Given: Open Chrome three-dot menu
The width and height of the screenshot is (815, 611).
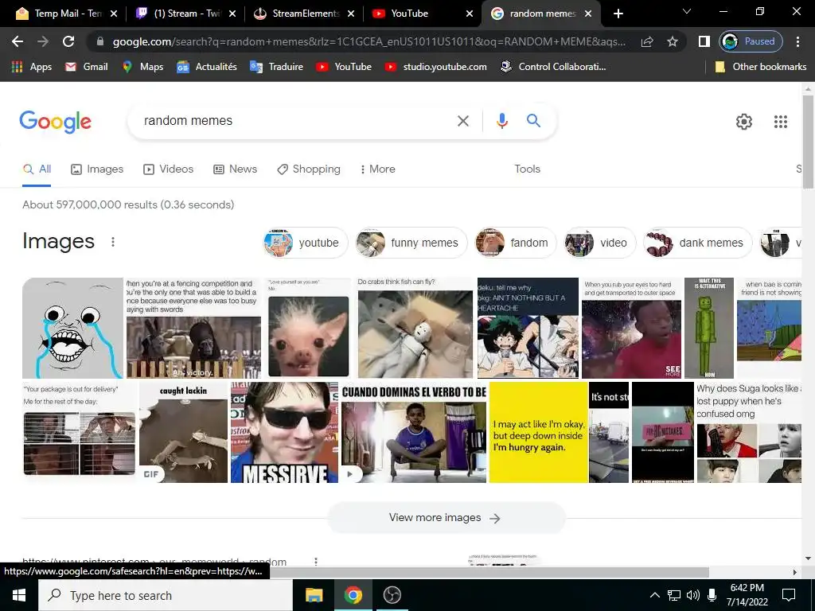Looking at the screenshot, I should 797,41.
